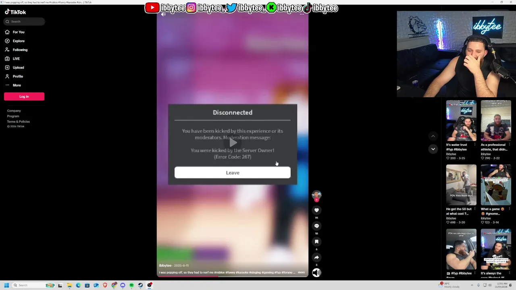Viewport: 516px width, 290px height.
Task: Open options for 'As a professional' card
Action: click(510, 145)
